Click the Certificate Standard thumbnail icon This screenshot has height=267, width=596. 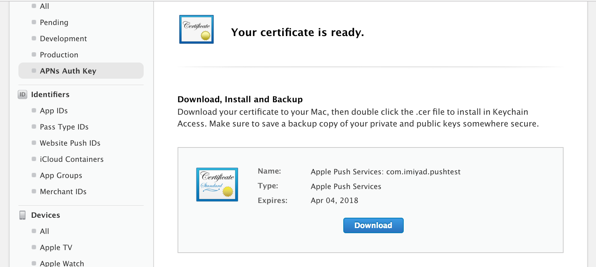coord(217,185)
